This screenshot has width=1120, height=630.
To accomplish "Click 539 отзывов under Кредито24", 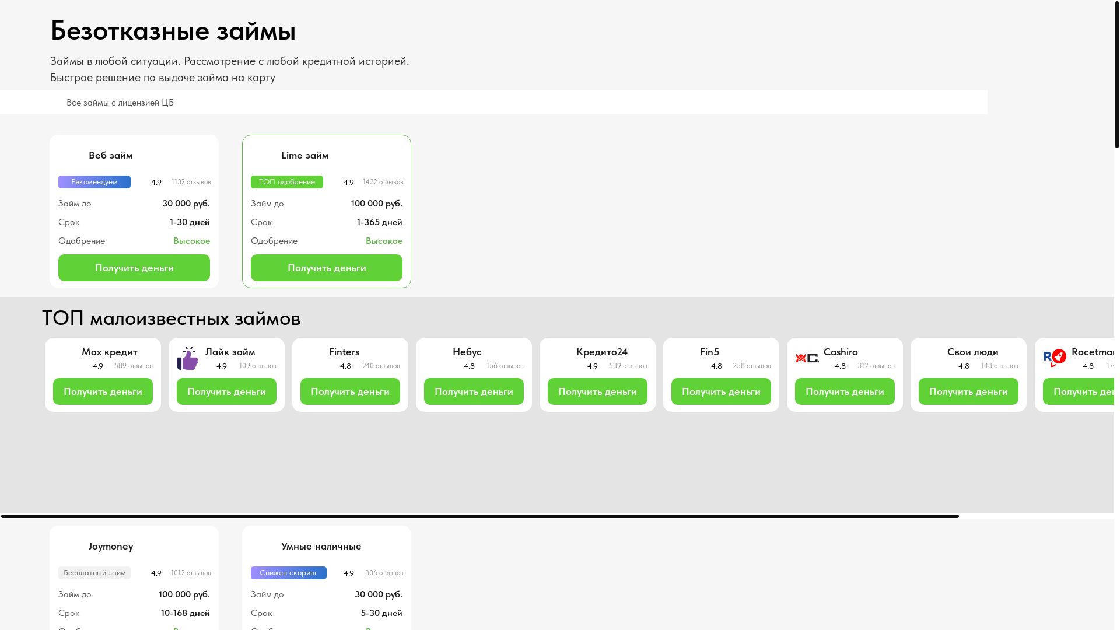I will (x=628, y=366).
